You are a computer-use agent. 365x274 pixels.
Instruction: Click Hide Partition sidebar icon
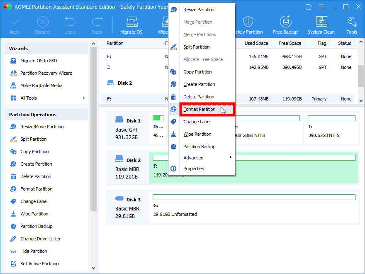tap(13, 252)
